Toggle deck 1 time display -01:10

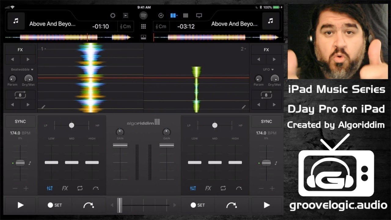click(x=100, y=27)
